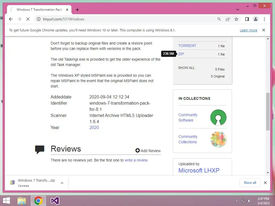Image resolution: width=275 pixels, height=206 pixels.
Task: Click the 5 Files count text
Action: click(220, 69)
